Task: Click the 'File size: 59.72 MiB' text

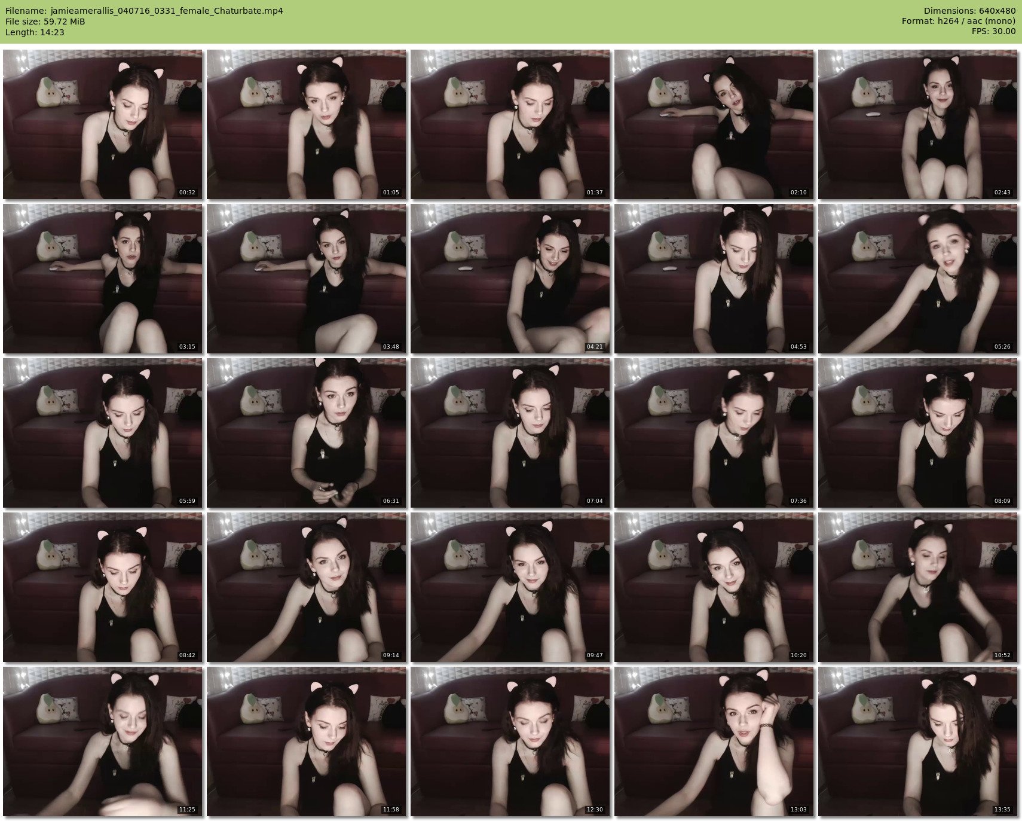Action: coord(45,22)
